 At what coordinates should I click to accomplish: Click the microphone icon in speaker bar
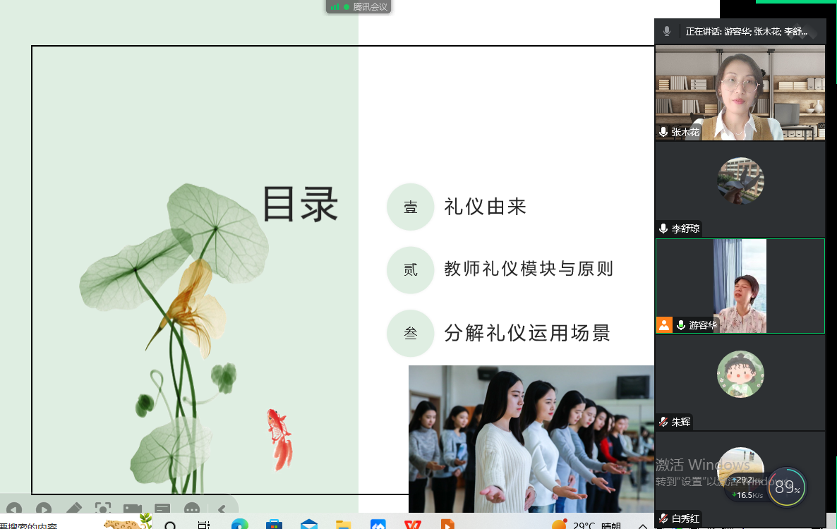pos(667,32)
